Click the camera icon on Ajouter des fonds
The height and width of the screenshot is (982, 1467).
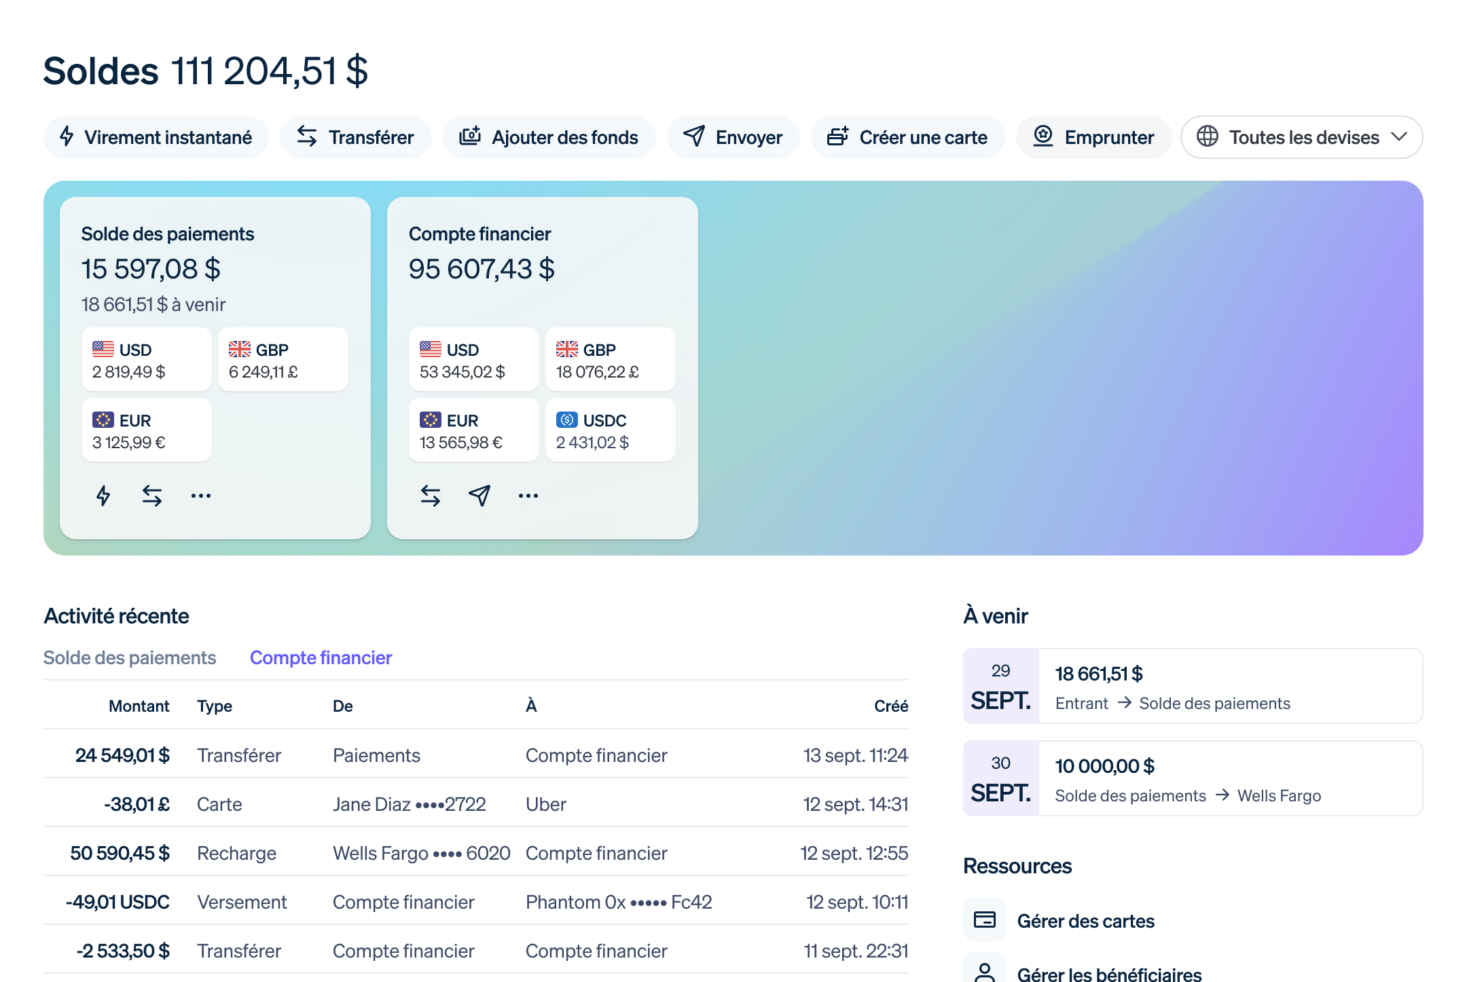(x=471, y=137)
